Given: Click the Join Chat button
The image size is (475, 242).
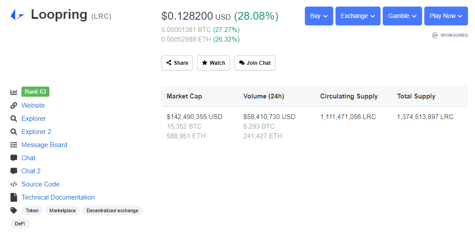Looking at the screenshot, I should click(255, 63).
